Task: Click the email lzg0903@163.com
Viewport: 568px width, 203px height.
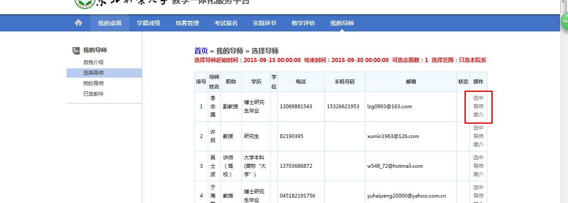Action: tap(389, 107)
